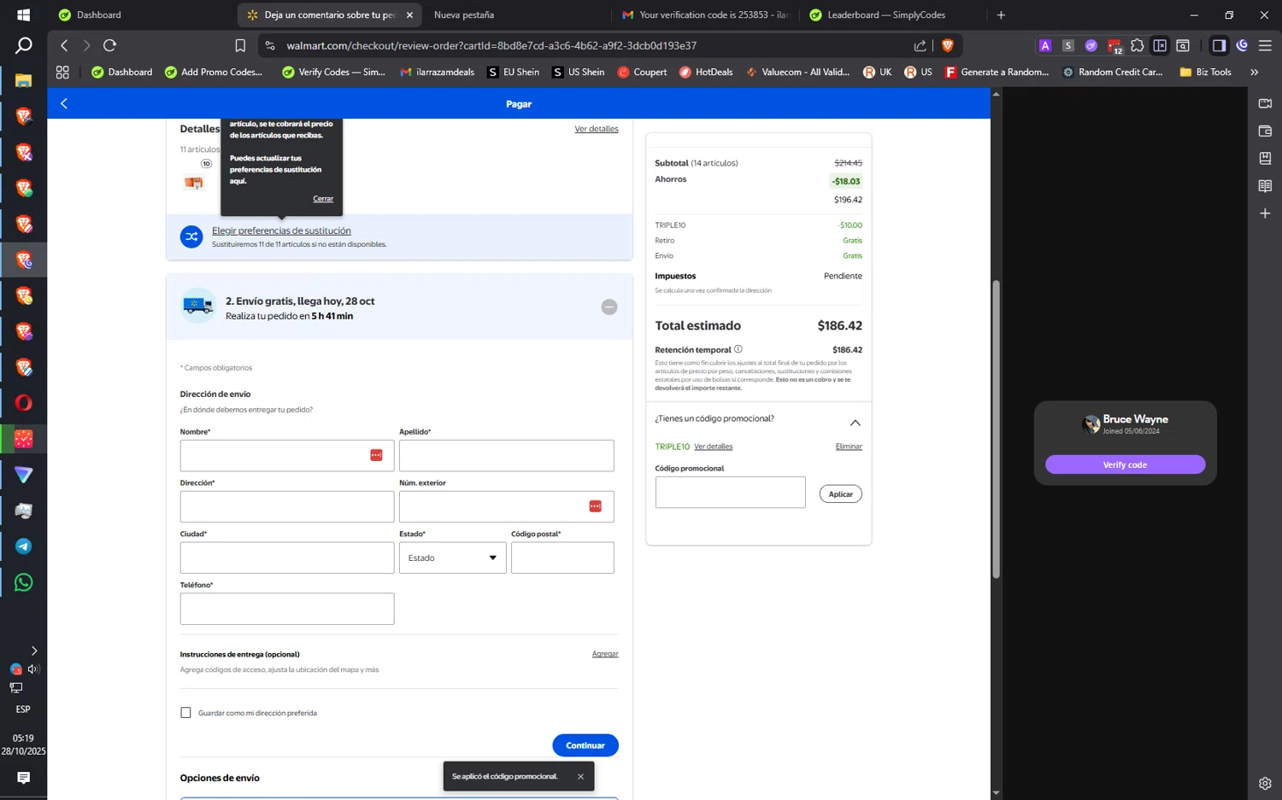This screenshot has width=1282, height=800.
Task: Collapse the promotional code section chevron
Action: (x=855, y=423)
